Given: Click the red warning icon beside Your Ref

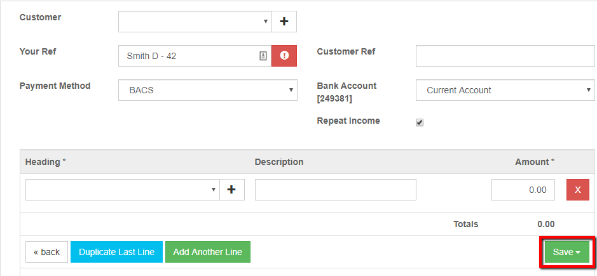Looking at the screenshot, I should click(x=284, y=56).
